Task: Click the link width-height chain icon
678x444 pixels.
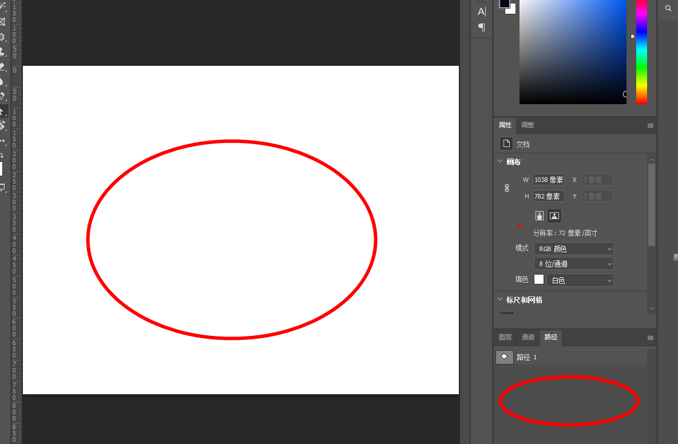Action: coord(506,188)
